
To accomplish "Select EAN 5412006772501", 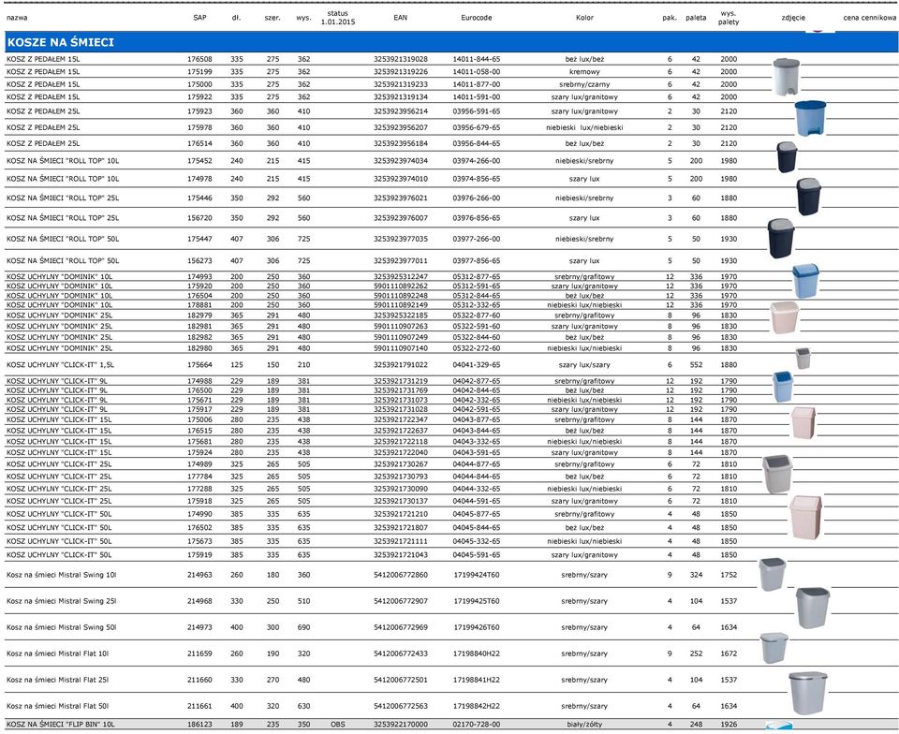I will [x=400, y=680].
